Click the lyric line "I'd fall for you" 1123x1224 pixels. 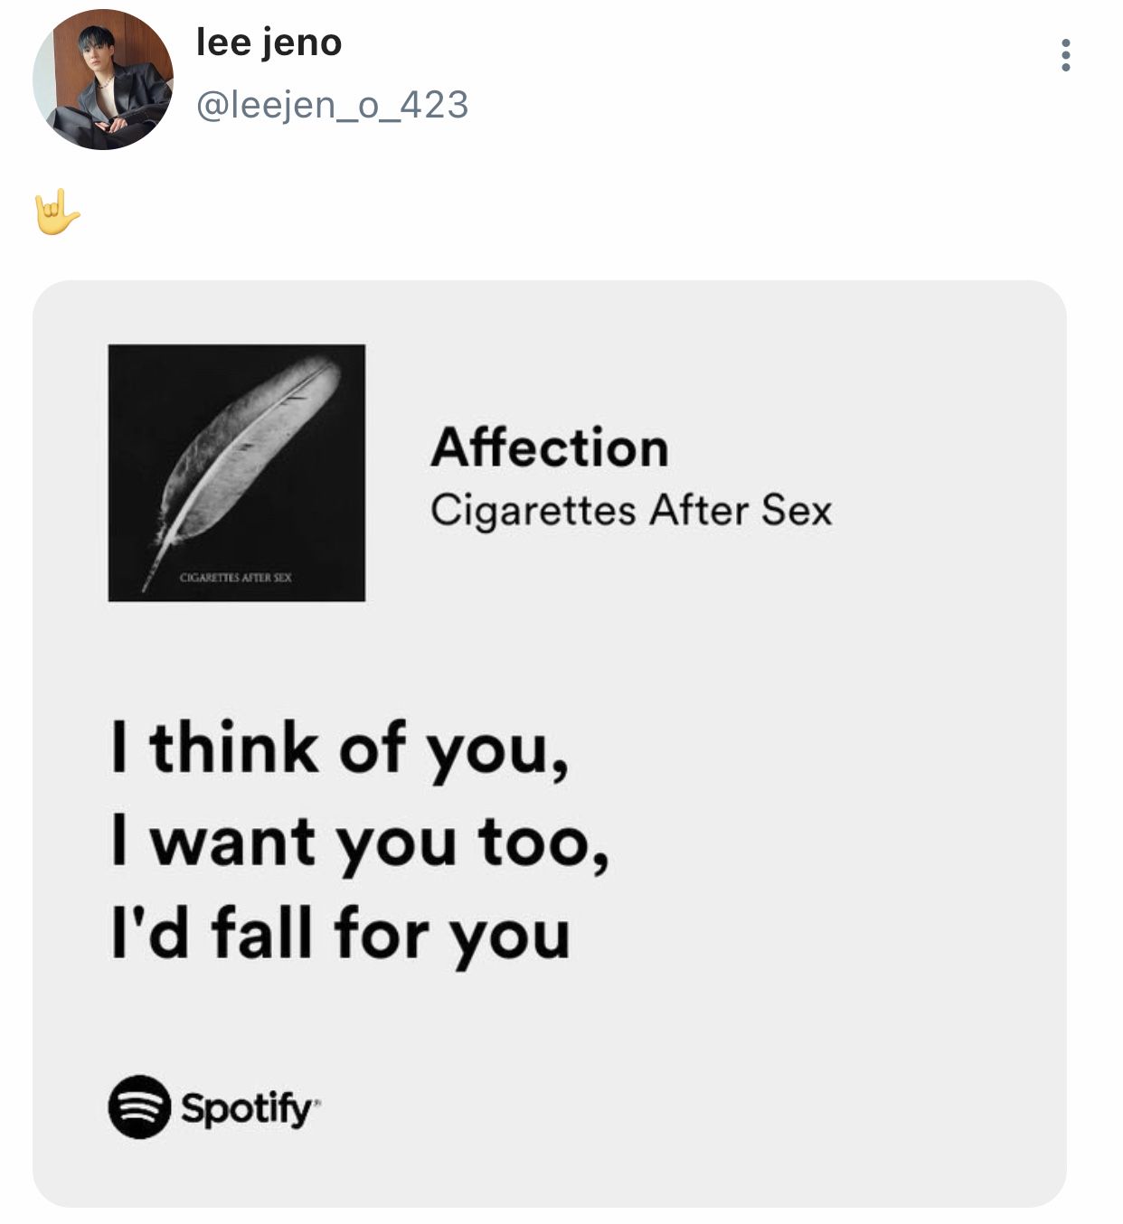click(340, 934)
